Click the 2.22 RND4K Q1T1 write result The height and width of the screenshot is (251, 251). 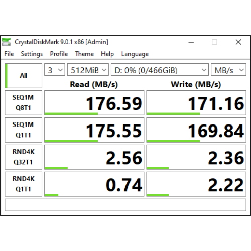click(x=196, y=184)
